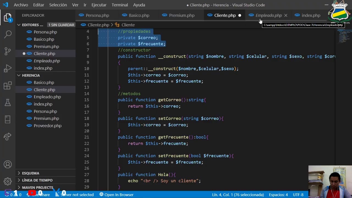
Task: Click unsaved dot on Cliente.php tab
Action: tap(240, 15)
